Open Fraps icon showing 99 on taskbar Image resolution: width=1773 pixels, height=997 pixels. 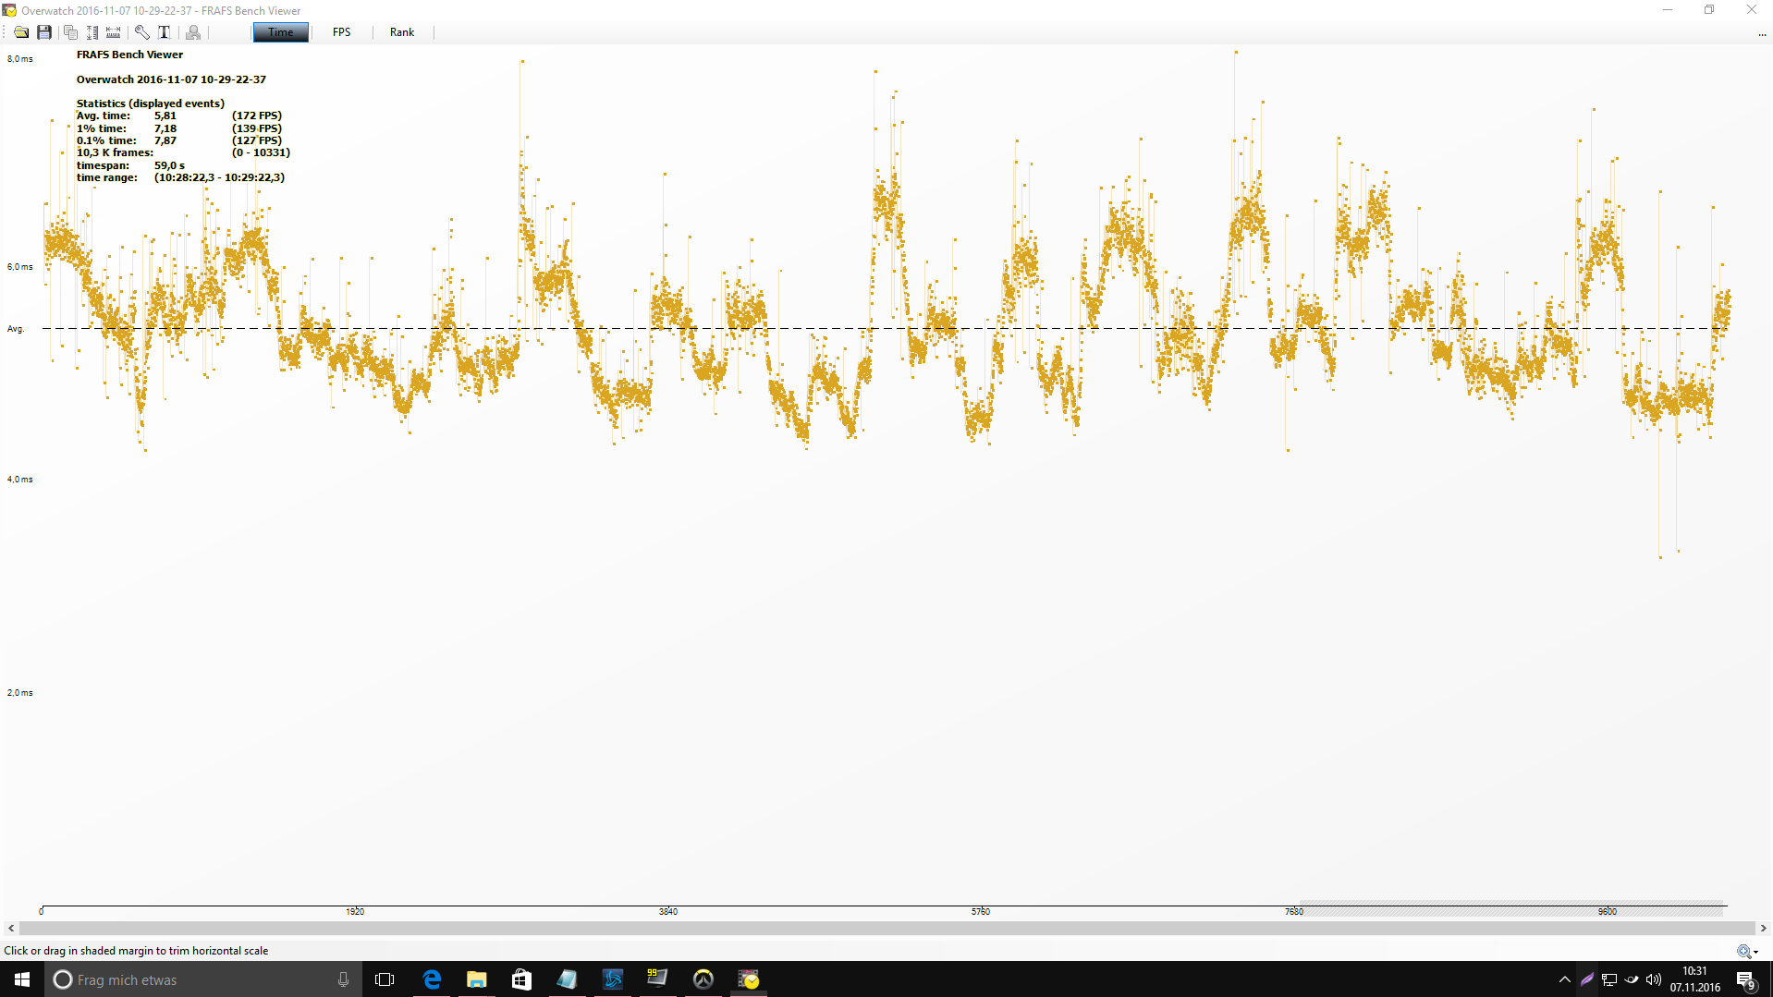coord(657,979)
